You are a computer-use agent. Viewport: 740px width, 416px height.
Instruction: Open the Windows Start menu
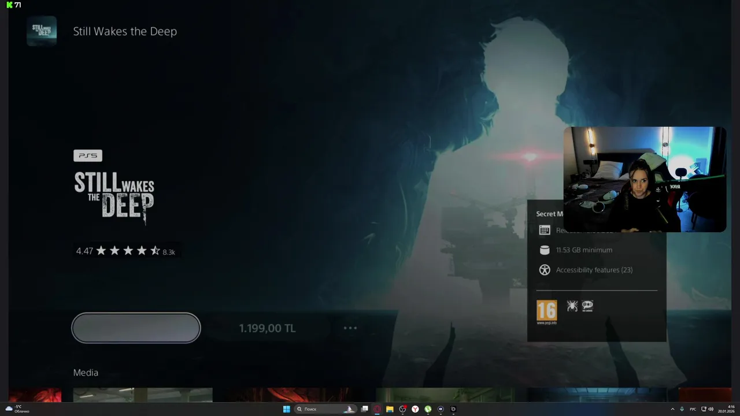click(286, 409)
